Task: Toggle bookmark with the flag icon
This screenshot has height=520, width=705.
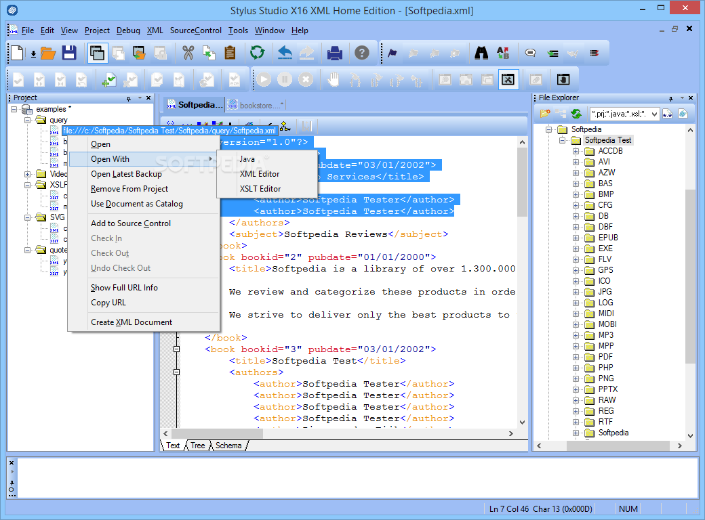Action: click(x=392, y=53)
